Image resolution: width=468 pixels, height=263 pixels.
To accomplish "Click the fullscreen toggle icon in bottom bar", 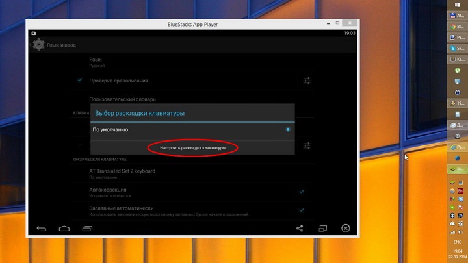I will [322, 228].
